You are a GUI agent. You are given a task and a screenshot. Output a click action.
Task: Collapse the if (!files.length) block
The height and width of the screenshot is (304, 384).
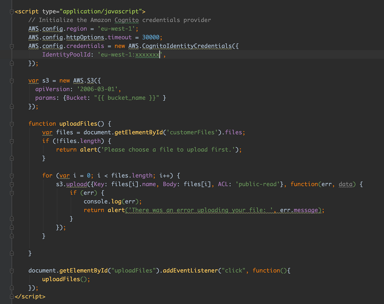coord(12,141)
